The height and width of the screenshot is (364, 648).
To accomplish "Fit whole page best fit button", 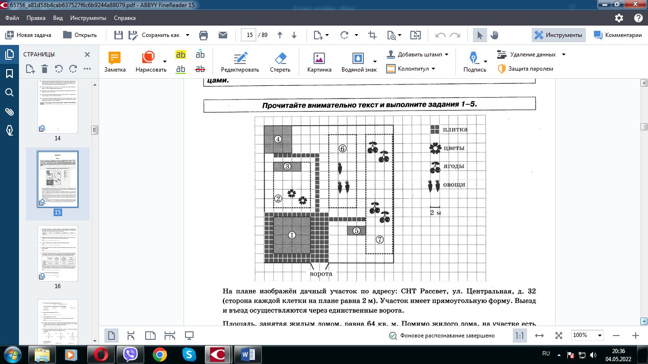I will [x=558, y=336].
